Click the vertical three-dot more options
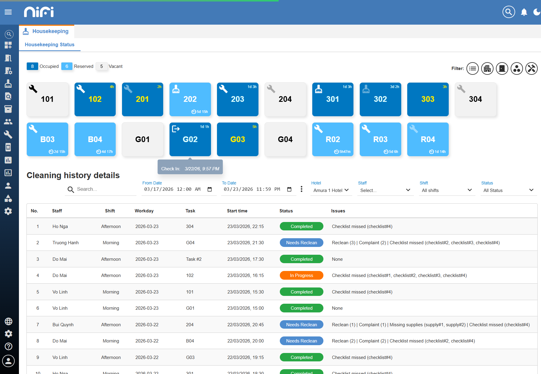541x374 pixels. [x=301, y=189]
